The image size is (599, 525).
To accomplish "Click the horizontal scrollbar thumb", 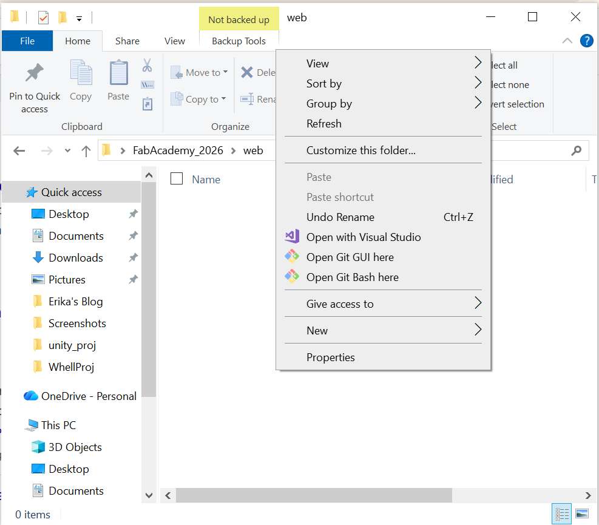I will [314, 495].
